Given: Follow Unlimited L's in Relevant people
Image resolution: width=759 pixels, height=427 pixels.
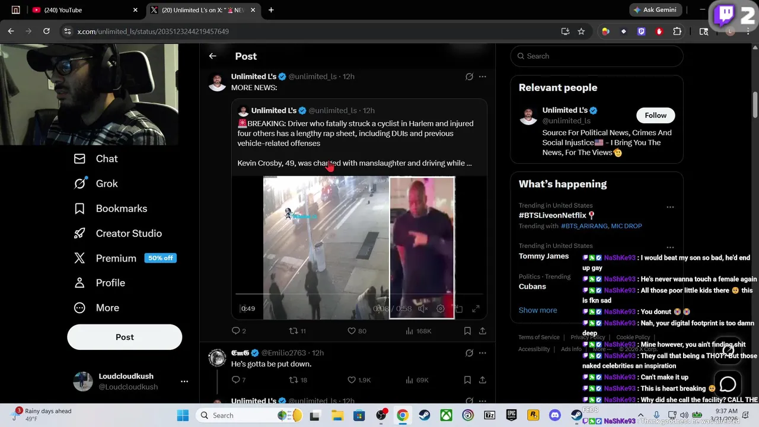Looking at the screenshot, I should pyautogui.click(x=655, y=115).
